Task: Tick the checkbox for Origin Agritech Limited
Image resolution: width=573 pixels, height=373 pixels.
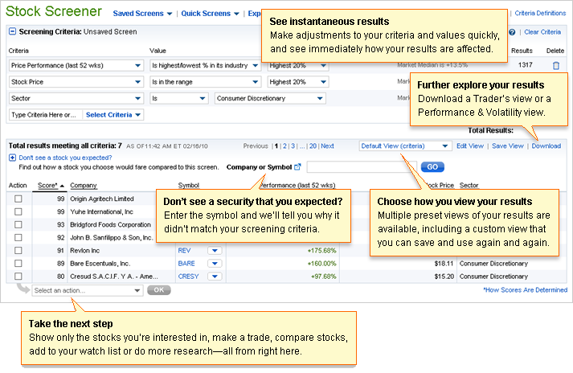Action: (18, 199)
